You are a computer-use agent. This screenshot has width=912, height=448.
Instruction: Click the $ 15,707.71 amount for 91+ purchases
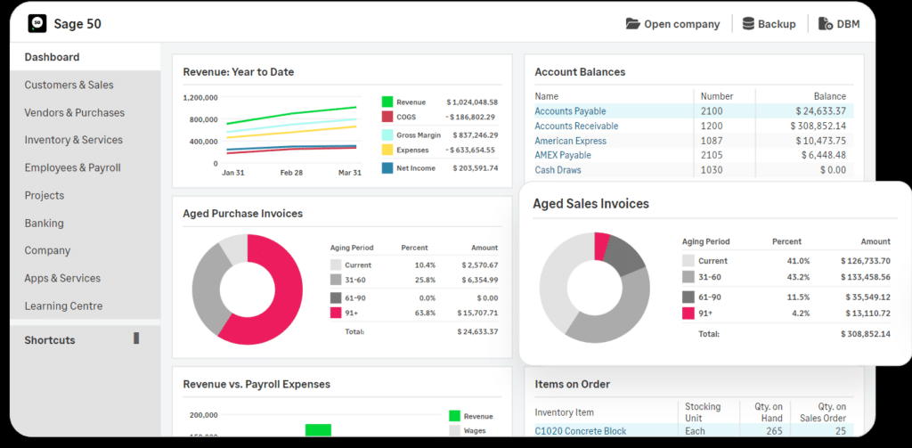(477, 313)
